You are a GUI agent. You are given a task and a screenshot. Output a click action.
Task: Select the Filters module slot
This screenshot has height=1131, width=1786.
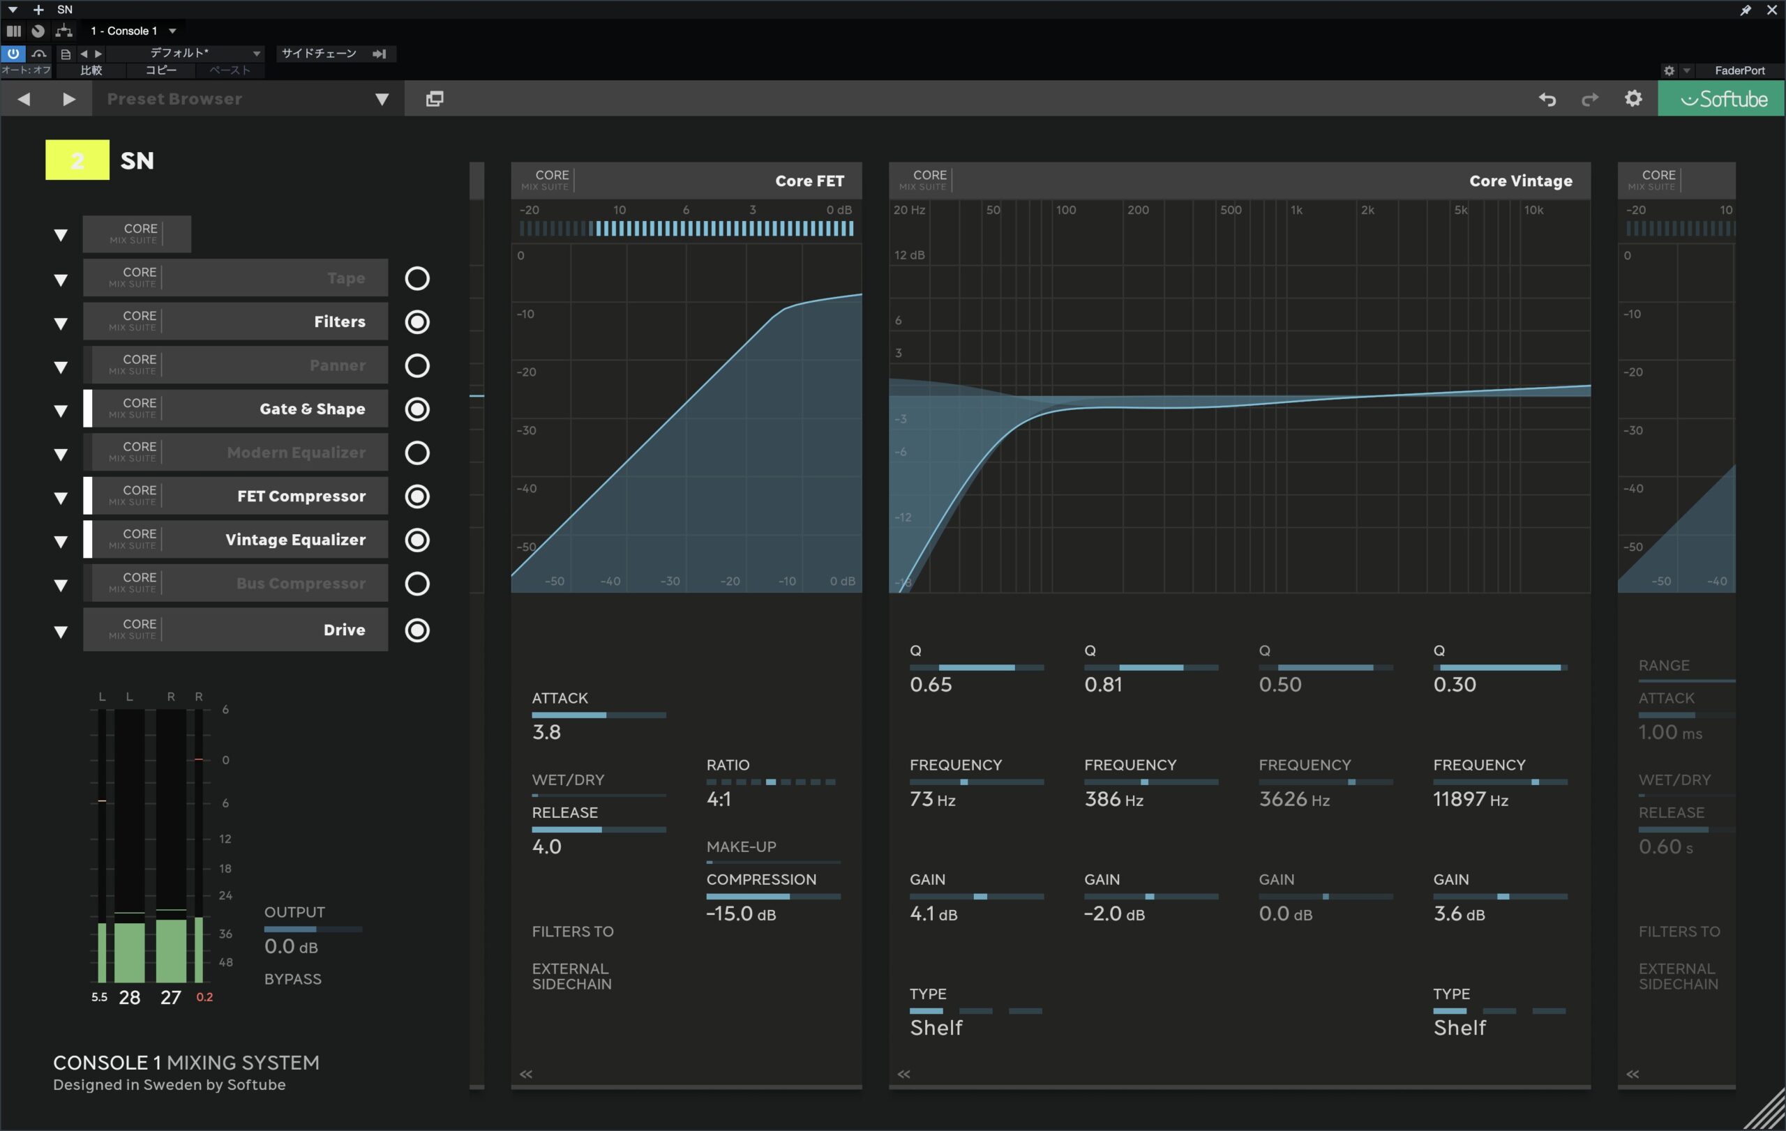point(236,321)
